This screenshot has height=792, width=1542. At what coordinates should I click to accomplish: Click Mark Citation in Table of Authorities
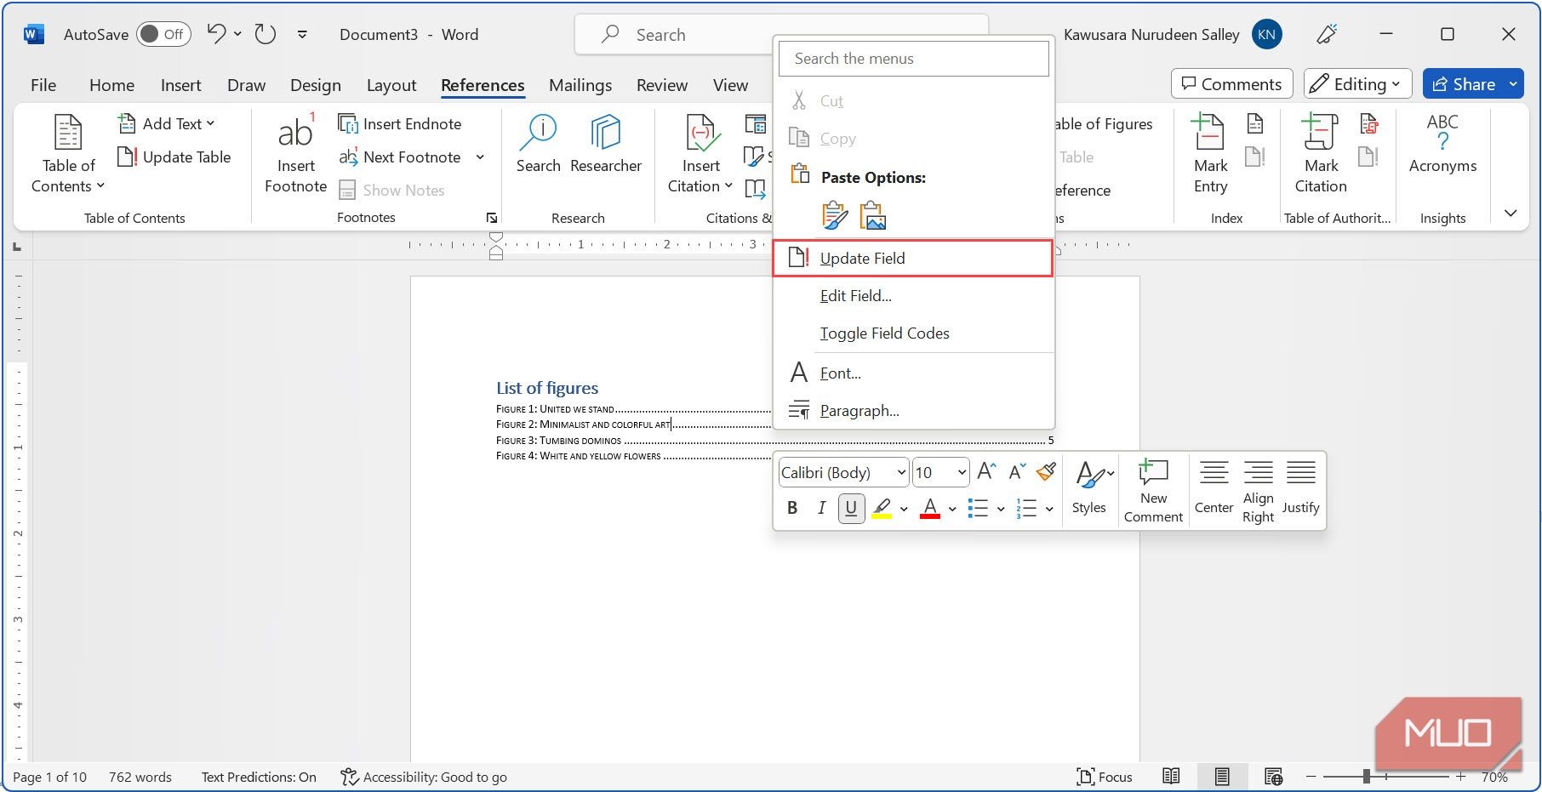tap(1321, 154)
